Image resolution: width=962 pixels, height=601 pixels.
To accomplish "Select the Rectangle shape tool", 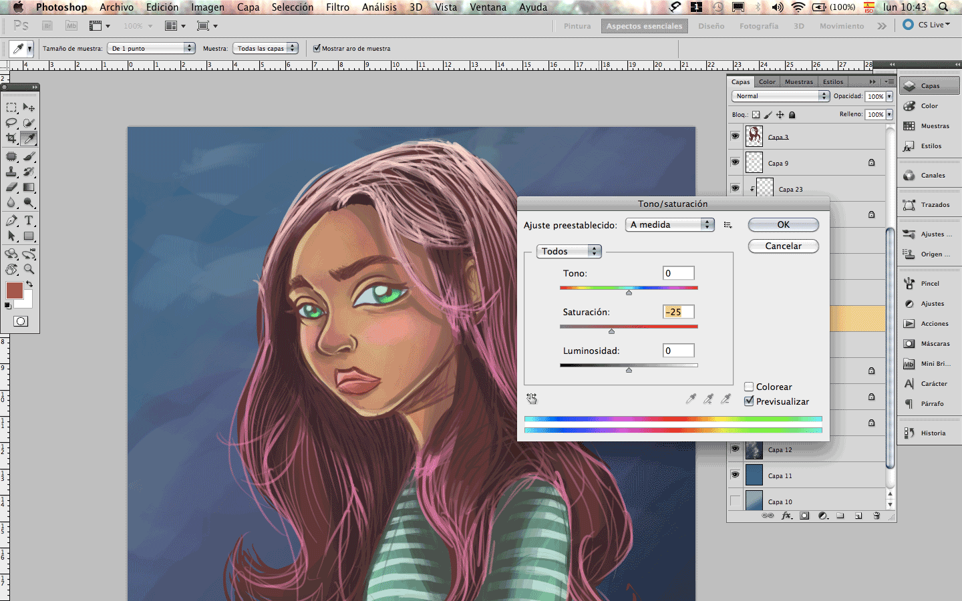I will 29,236.
